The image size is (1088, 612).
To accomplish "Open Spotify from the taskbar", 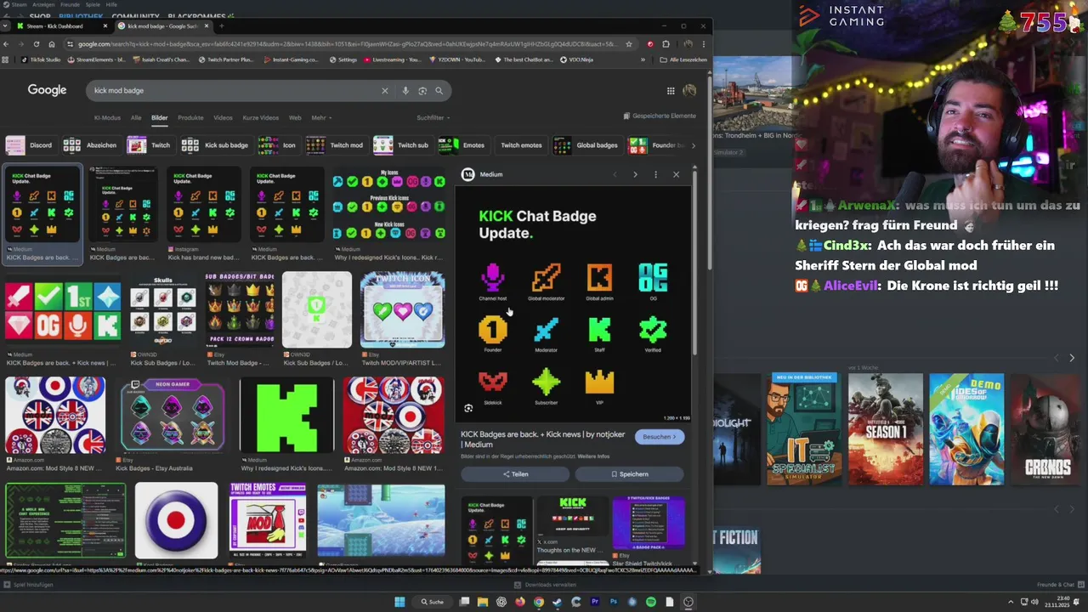I will pos(650,602).
